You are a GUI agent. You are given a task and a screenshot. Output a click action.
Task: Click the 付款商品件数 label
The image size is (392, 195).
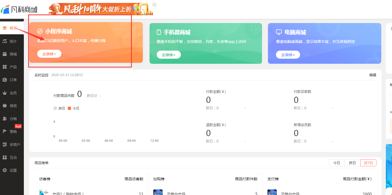point(64,96)
